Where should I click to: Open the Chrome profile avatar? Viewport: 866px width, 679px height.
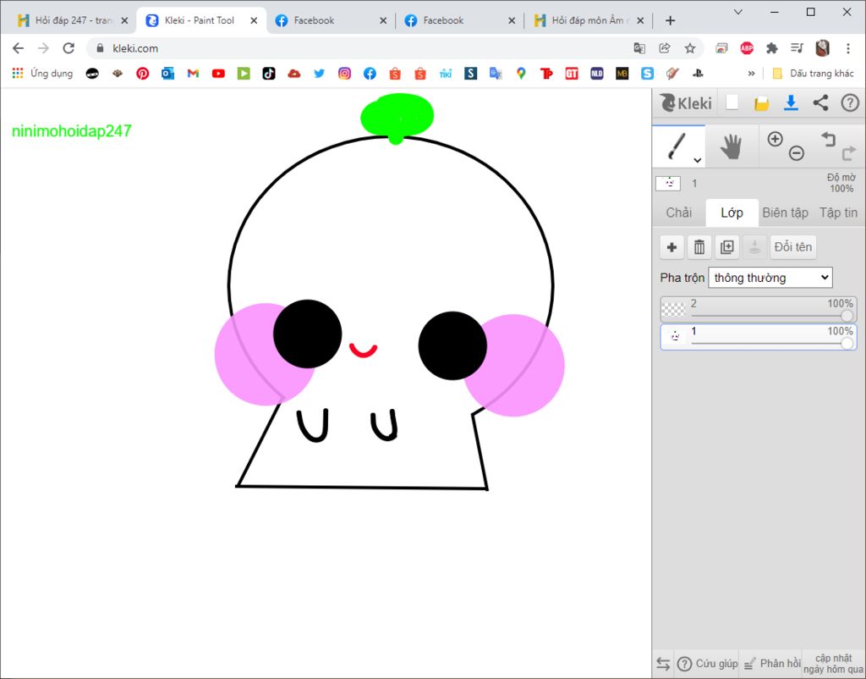tap(822, 48)
